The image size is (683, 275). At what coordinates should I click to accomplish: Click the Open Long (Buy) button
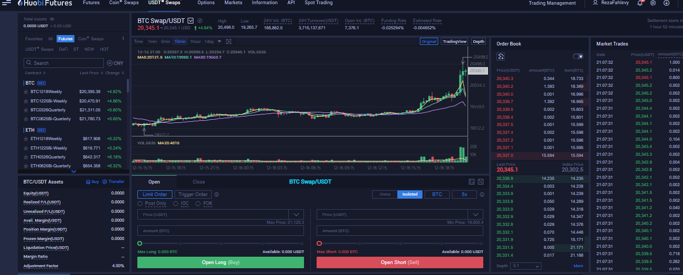[x=221, y=262]
